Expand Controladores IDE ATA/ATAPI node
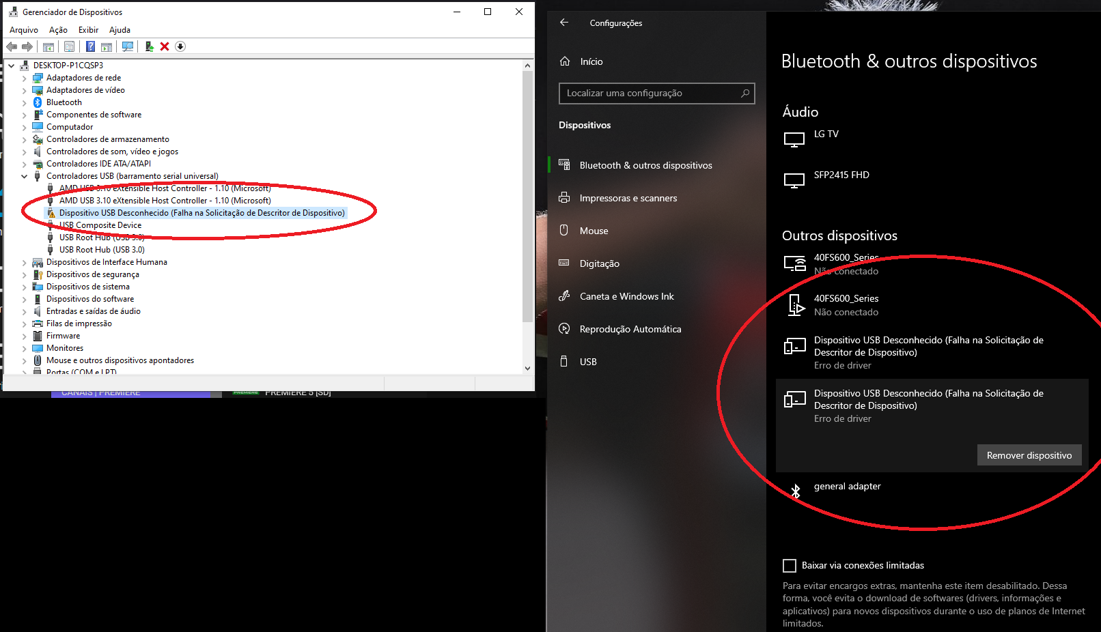Image resolution: width=1101 pixels, height=632 pixels. pos(25,164)
